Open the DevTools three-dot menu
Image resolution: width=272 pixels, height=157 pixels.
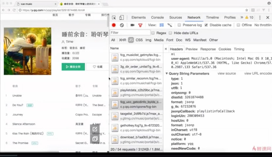pos(260,17)
